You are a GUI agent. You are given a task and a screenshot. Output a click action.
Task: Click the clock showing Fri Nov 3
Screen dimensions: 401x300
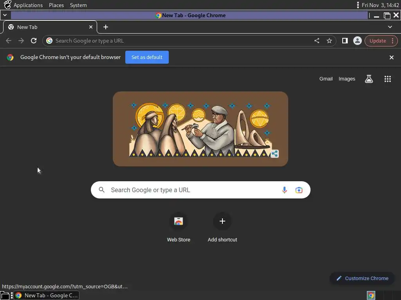click(x=380, y=5)
